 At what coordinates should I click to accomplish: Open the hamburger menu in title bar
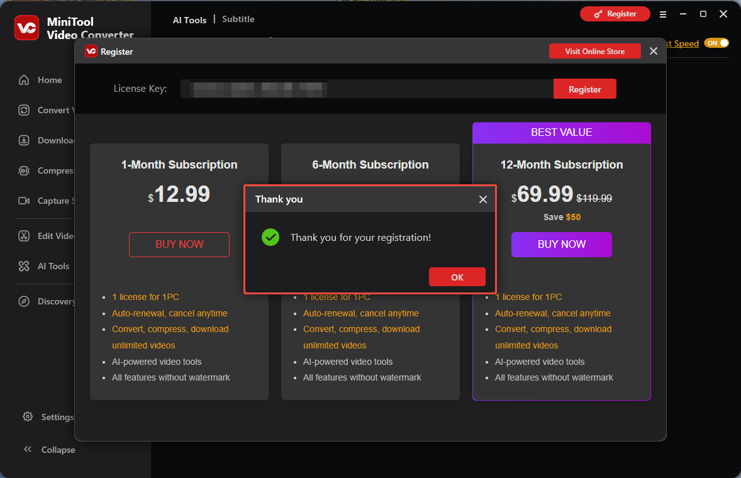(x=663, y=14)
